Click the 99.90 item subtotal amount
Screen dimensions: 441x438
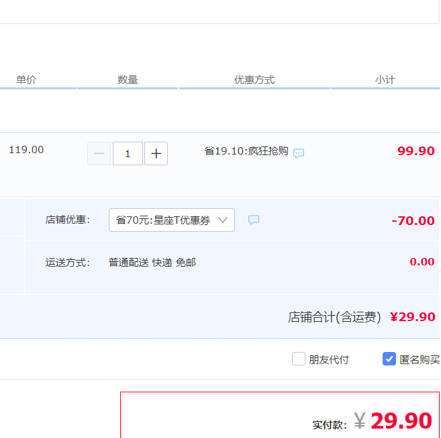416,151
